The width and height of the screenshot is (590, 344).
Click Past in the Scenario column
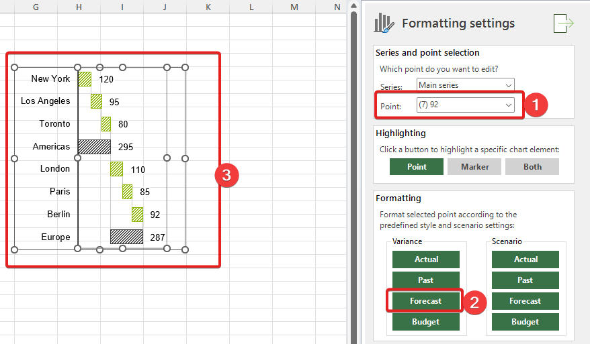(x=525, y=280)
